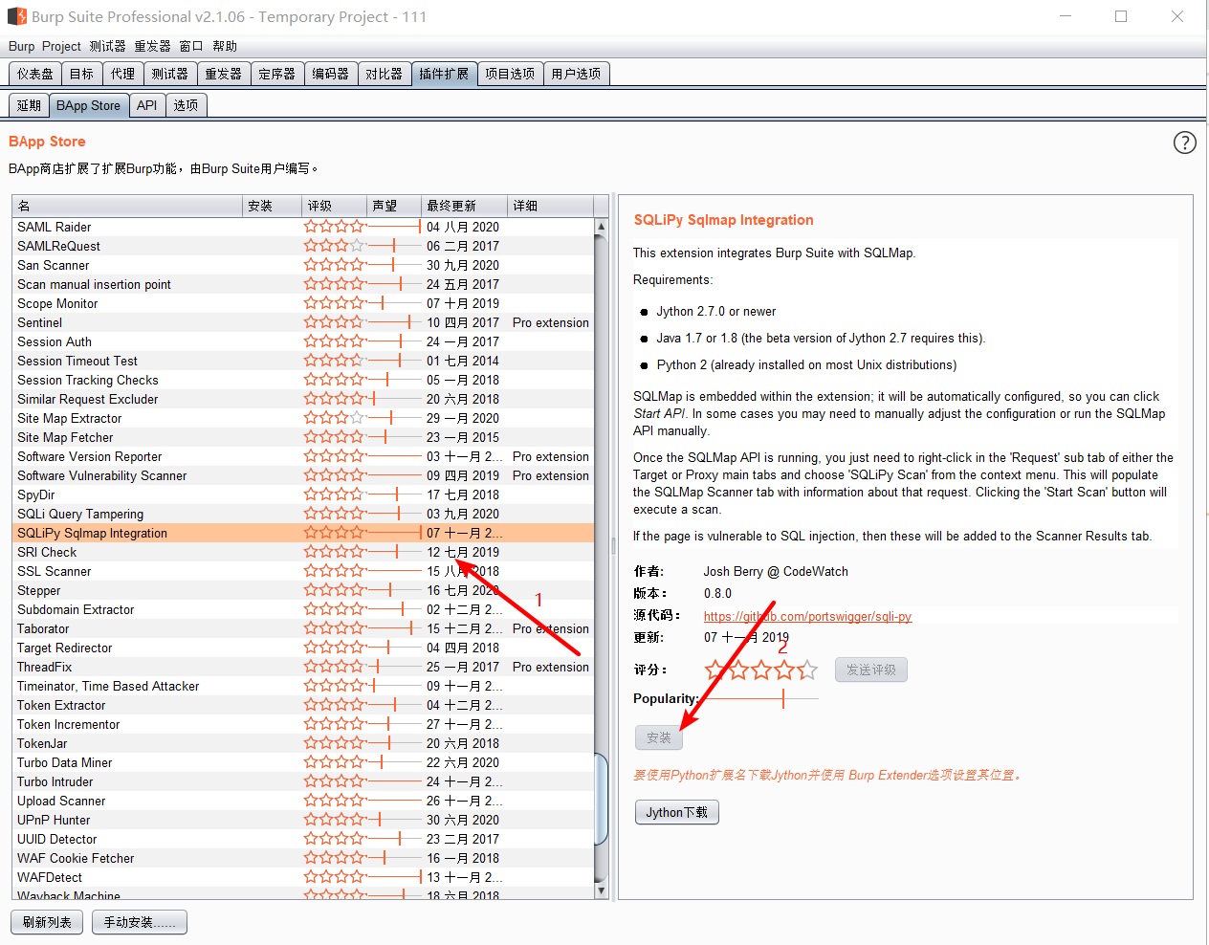1209x945 pixels.
Task: Open the 帮助 menu
Action: point(225,46)
